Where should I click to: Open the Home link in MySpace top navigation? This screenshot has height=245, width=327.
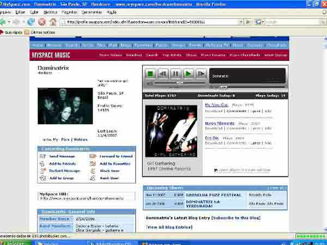point(38,45)
